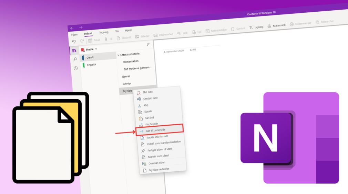Sort pages with the sort icon
Viewport: 348px width, 194px height.
(148, 45)
